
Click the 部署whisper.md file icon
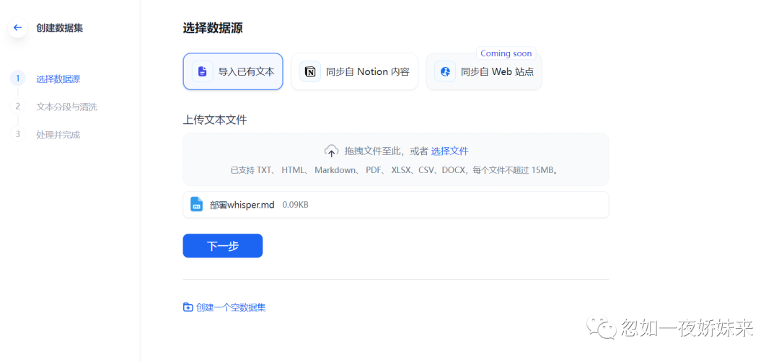point(197,204)
